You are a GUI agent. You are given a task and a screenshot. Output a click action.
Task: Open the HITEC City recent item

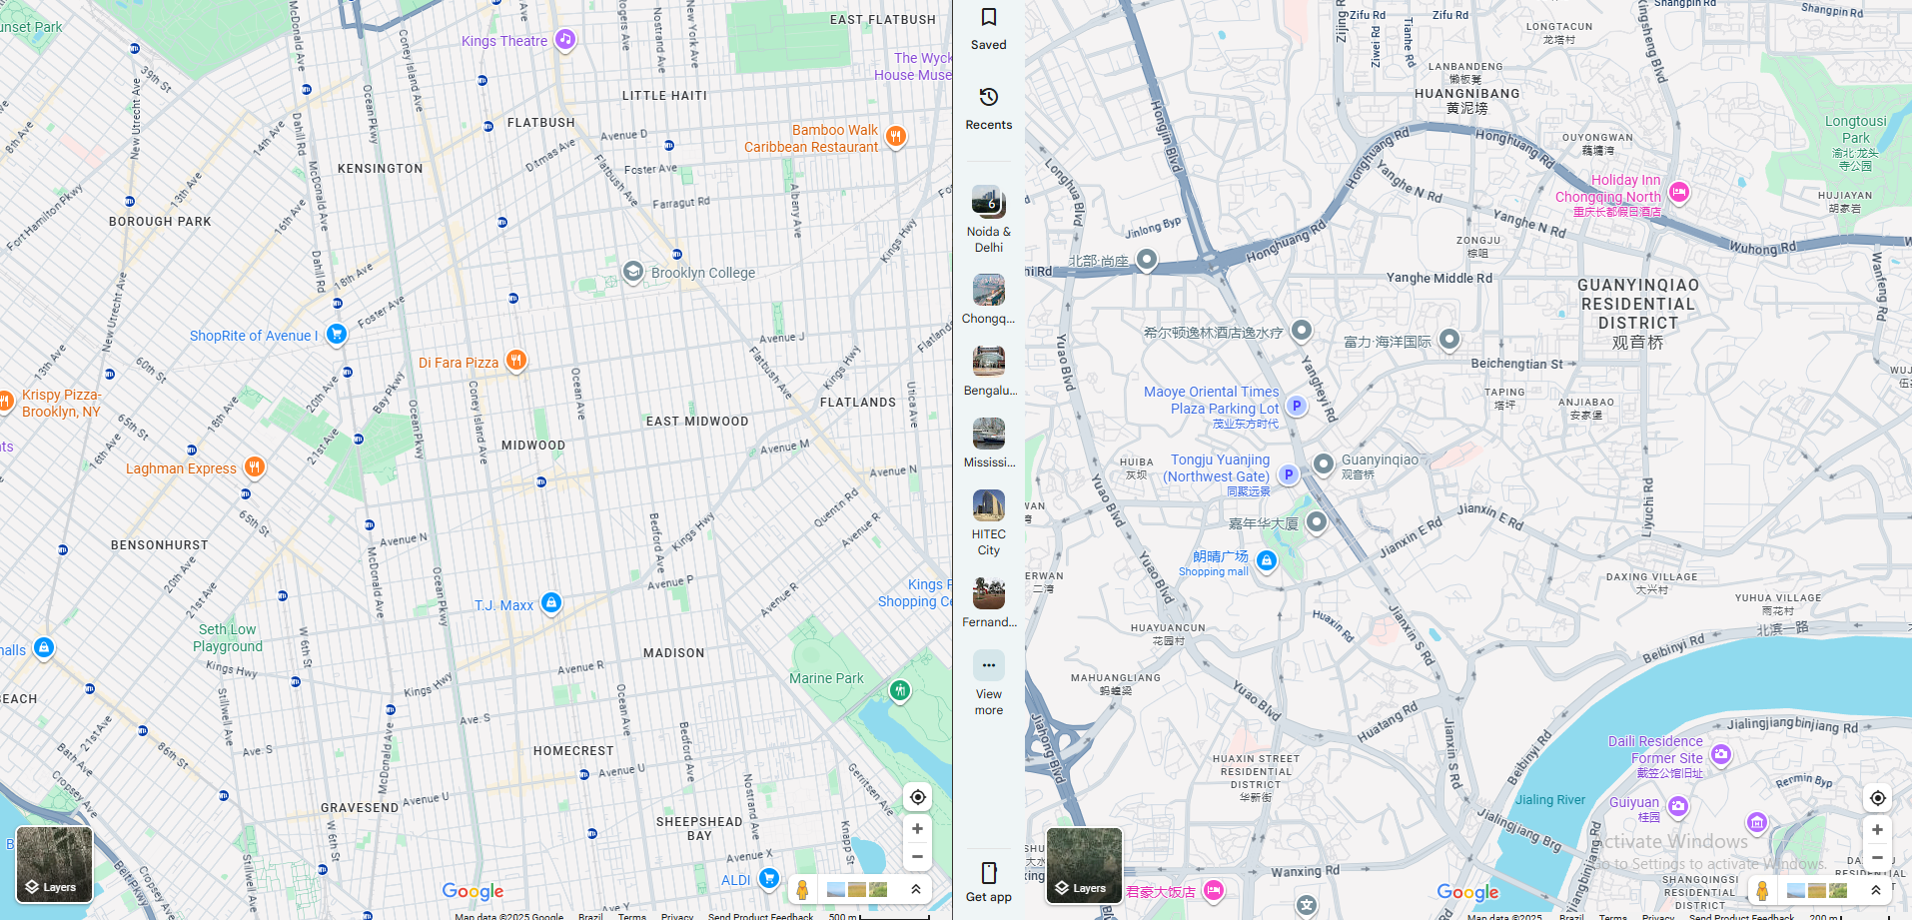click(989, 522)
